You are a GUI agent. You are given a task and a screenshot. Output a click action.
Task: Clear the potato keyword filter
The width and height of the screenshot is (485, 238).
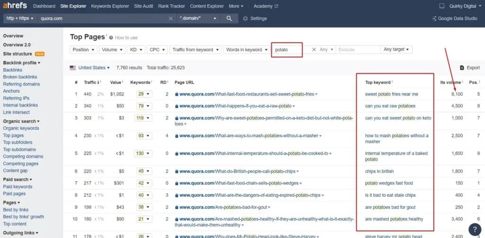[x=314, y=50]
